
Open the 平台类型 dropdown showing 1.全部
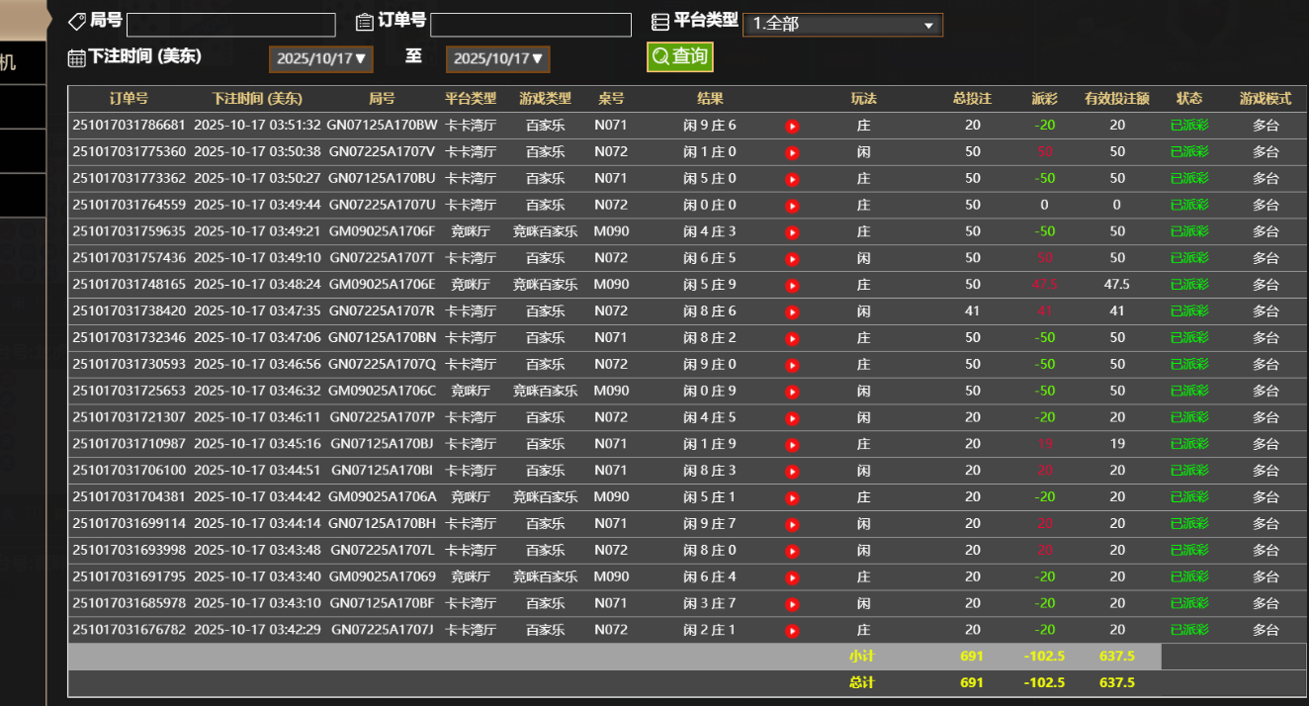842,25
